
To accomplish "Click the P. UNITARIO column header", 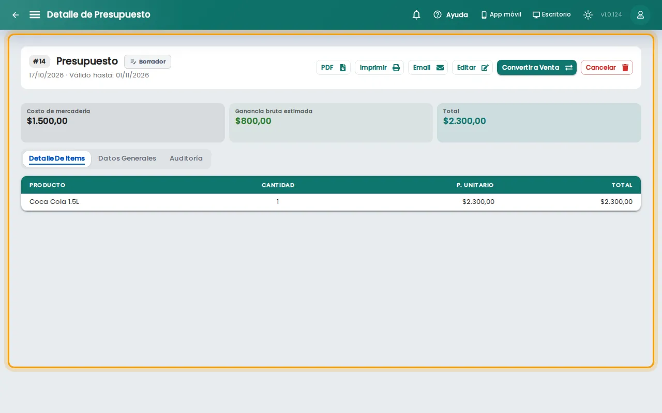I will [475, 185].
